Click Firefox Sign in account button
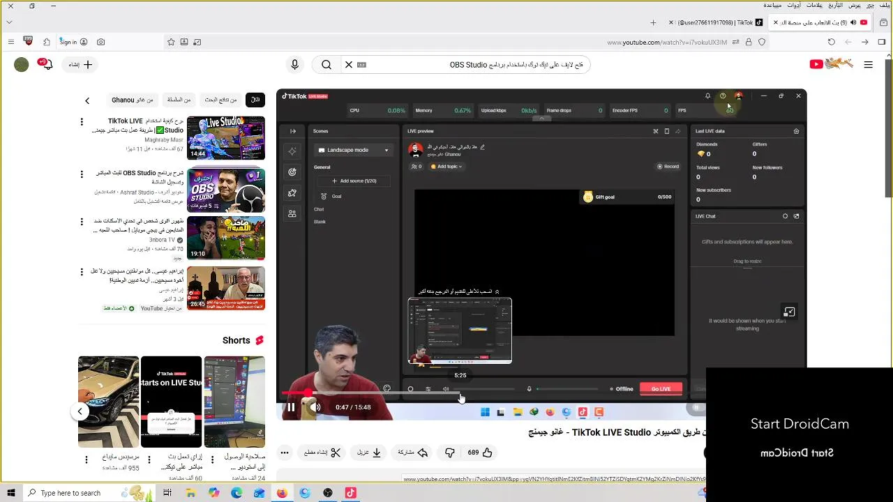893x502 pixels. [x=73, y=42]
